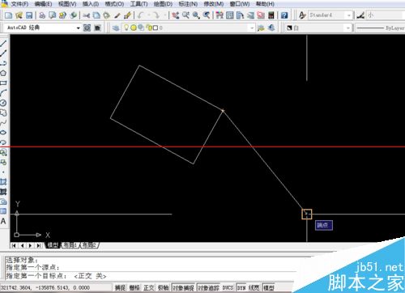Open the Layer Properties Manager icon
The height and width of the screenshot is (293, 405).
pyautogui.click(x=116, y=28)
